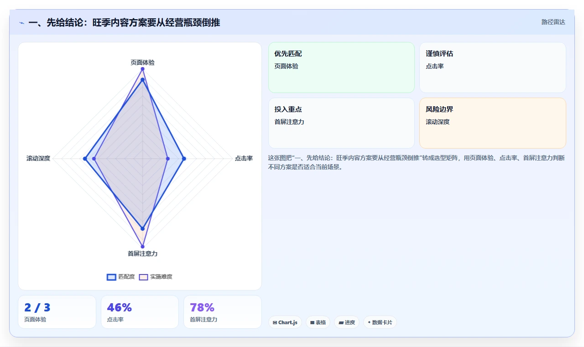Click the 78% 首屏注意力 stat card
584x347 pixels.
coord(223,312)
